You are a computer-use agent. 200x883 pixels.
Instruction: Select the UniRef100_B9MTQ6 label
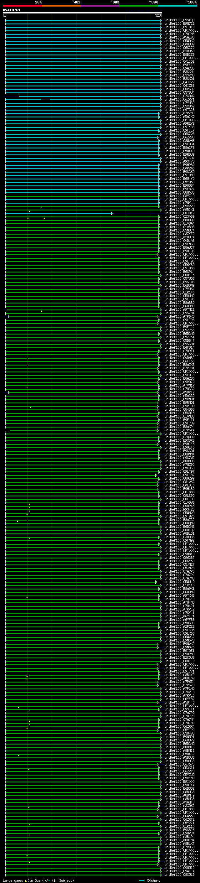point(179,251)
